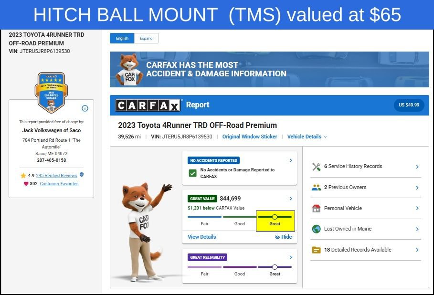Click the value slider handle at Great

(275, 217)
